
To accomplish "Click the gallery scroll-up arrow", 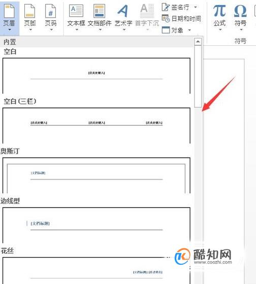I will 198,42.
